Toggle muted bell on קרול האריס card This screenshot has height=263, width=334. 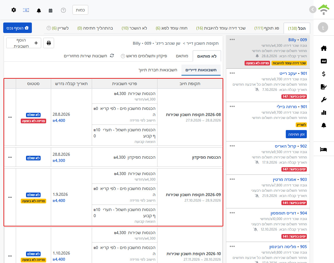coord(257,162)
